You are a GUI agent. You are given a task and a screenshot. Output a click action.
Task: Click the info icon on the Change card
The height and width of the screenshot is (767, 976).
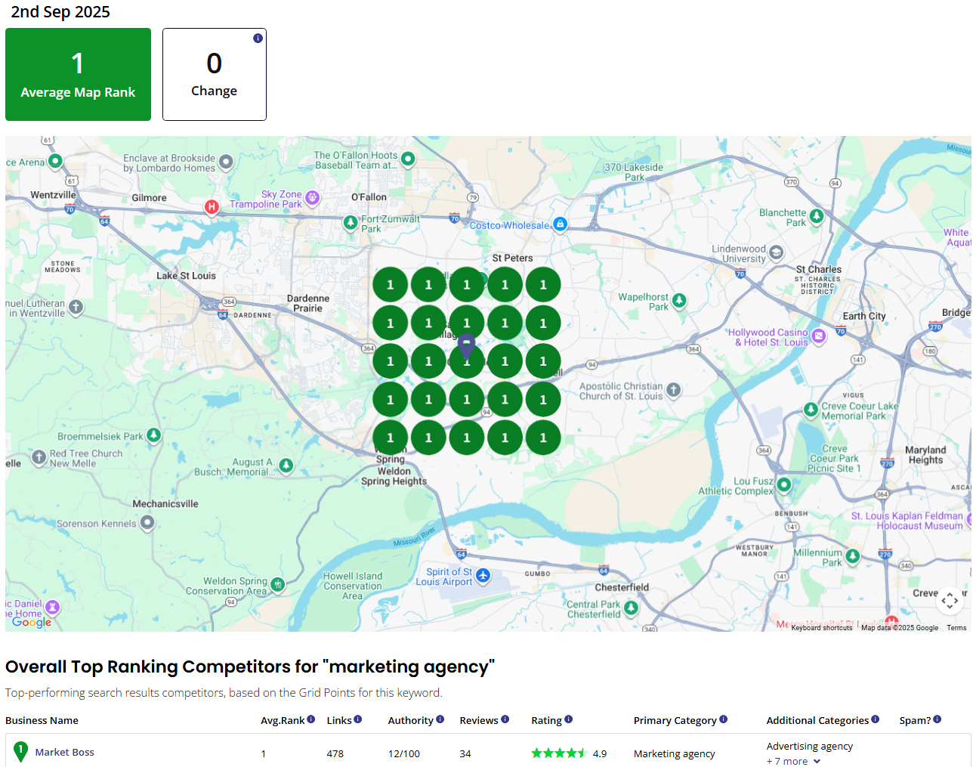[x=258, y=38]
